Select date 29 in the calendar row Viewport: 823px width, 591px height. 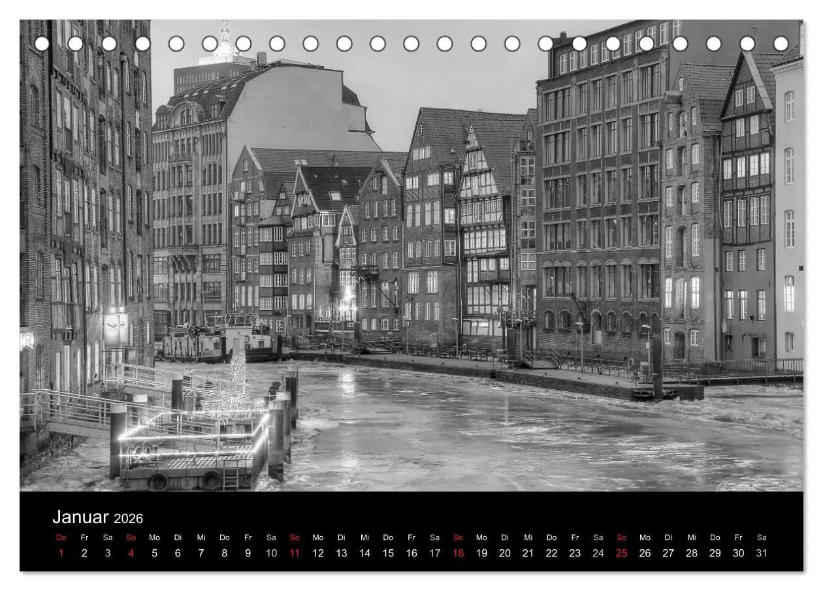click(x=715, y=553)
